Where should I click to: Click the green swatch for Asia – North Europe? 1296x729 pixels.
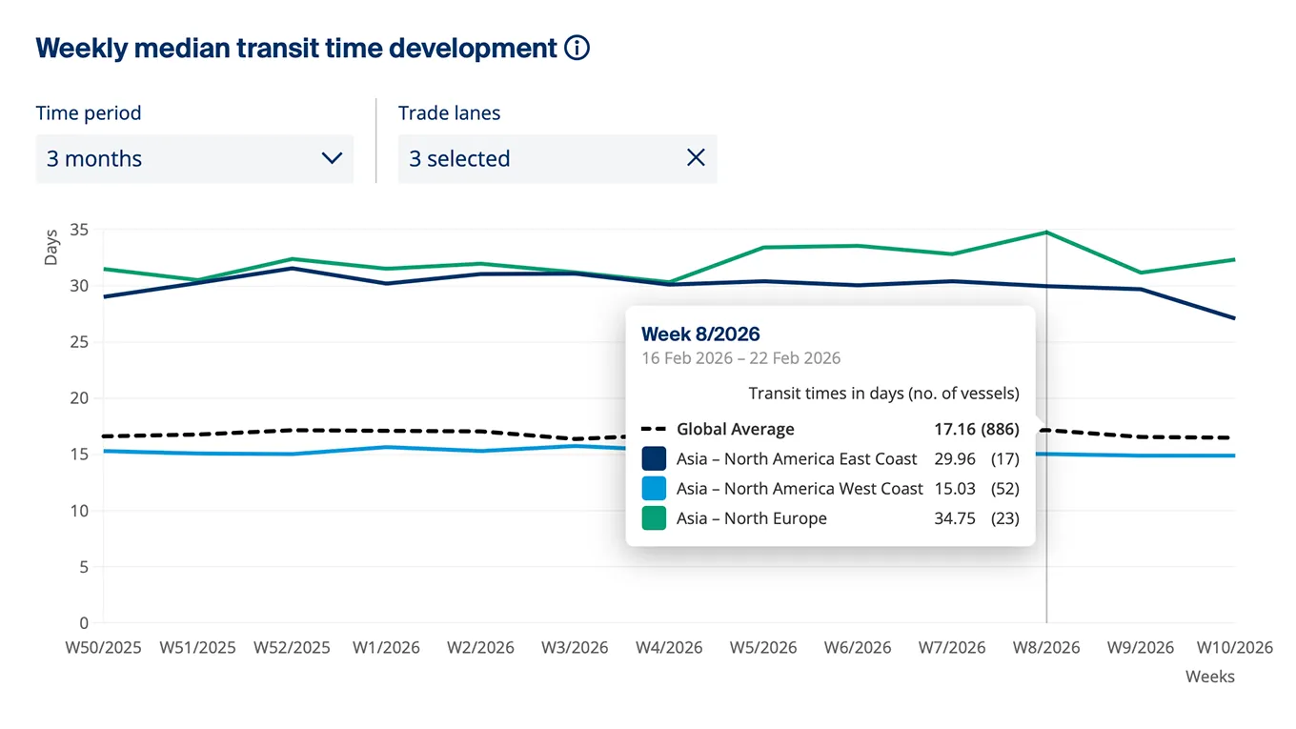pyautogui.click(x=653, y=517)
